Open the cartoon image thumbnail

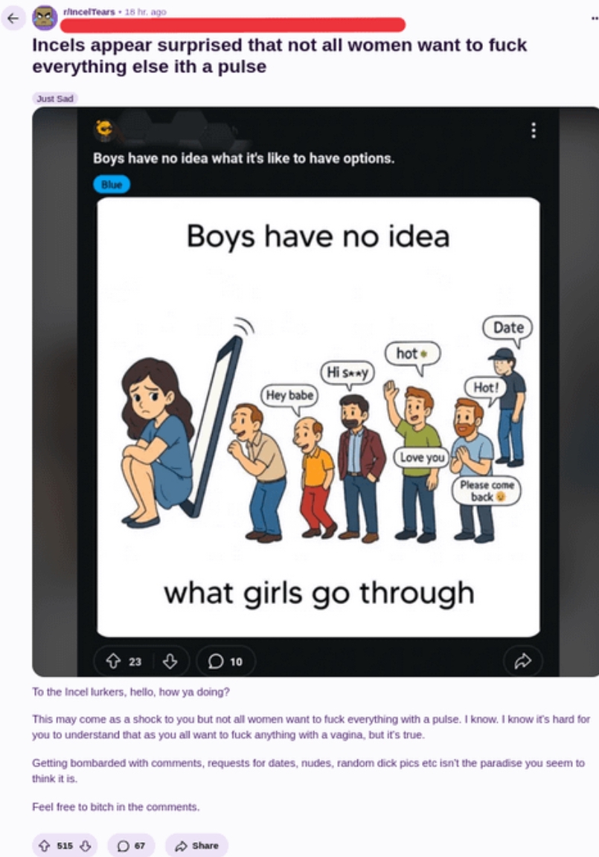[318, 417]
